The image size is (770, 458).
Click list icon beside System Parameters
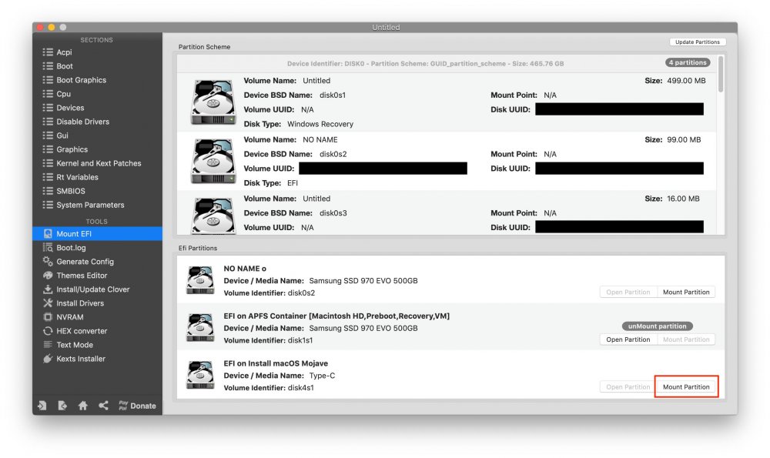[x=48, y=205]
